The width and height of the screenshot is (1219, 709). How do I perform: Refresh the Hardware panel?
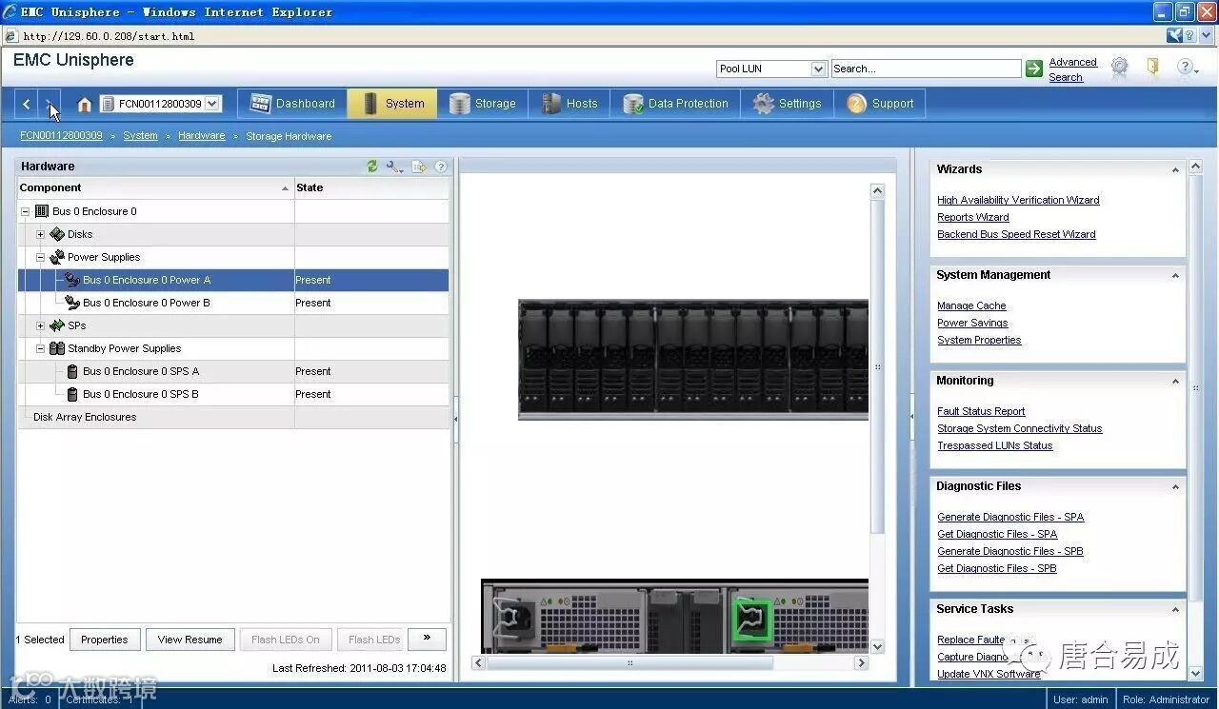(372, 167)
